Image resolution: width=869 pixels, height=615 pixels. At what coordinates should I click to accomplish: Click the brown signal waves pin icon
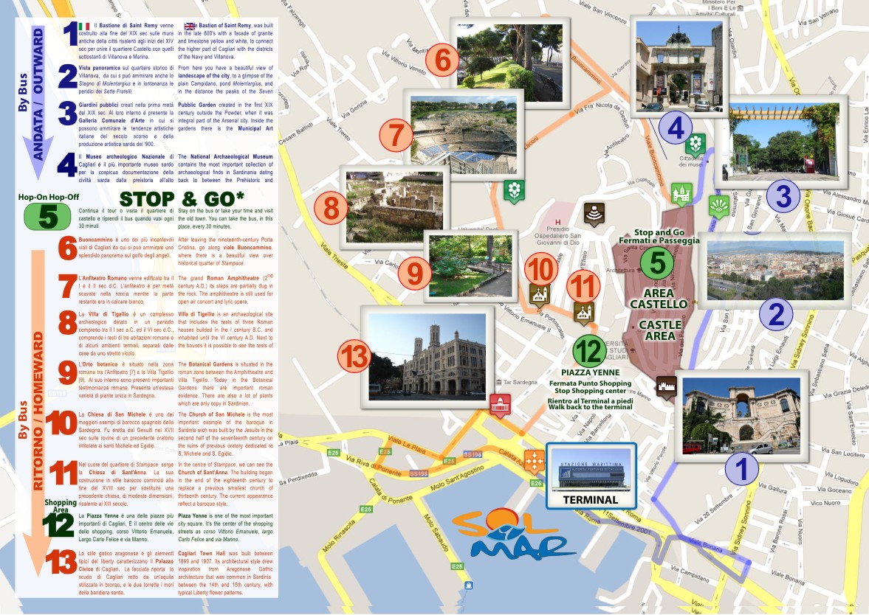[594, 214]
